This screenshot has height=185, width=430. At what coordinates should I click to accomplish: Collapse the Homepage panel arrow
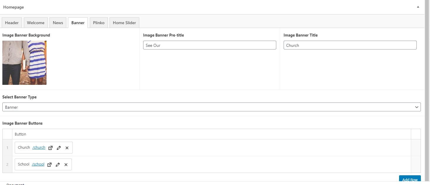click(418, 7)
